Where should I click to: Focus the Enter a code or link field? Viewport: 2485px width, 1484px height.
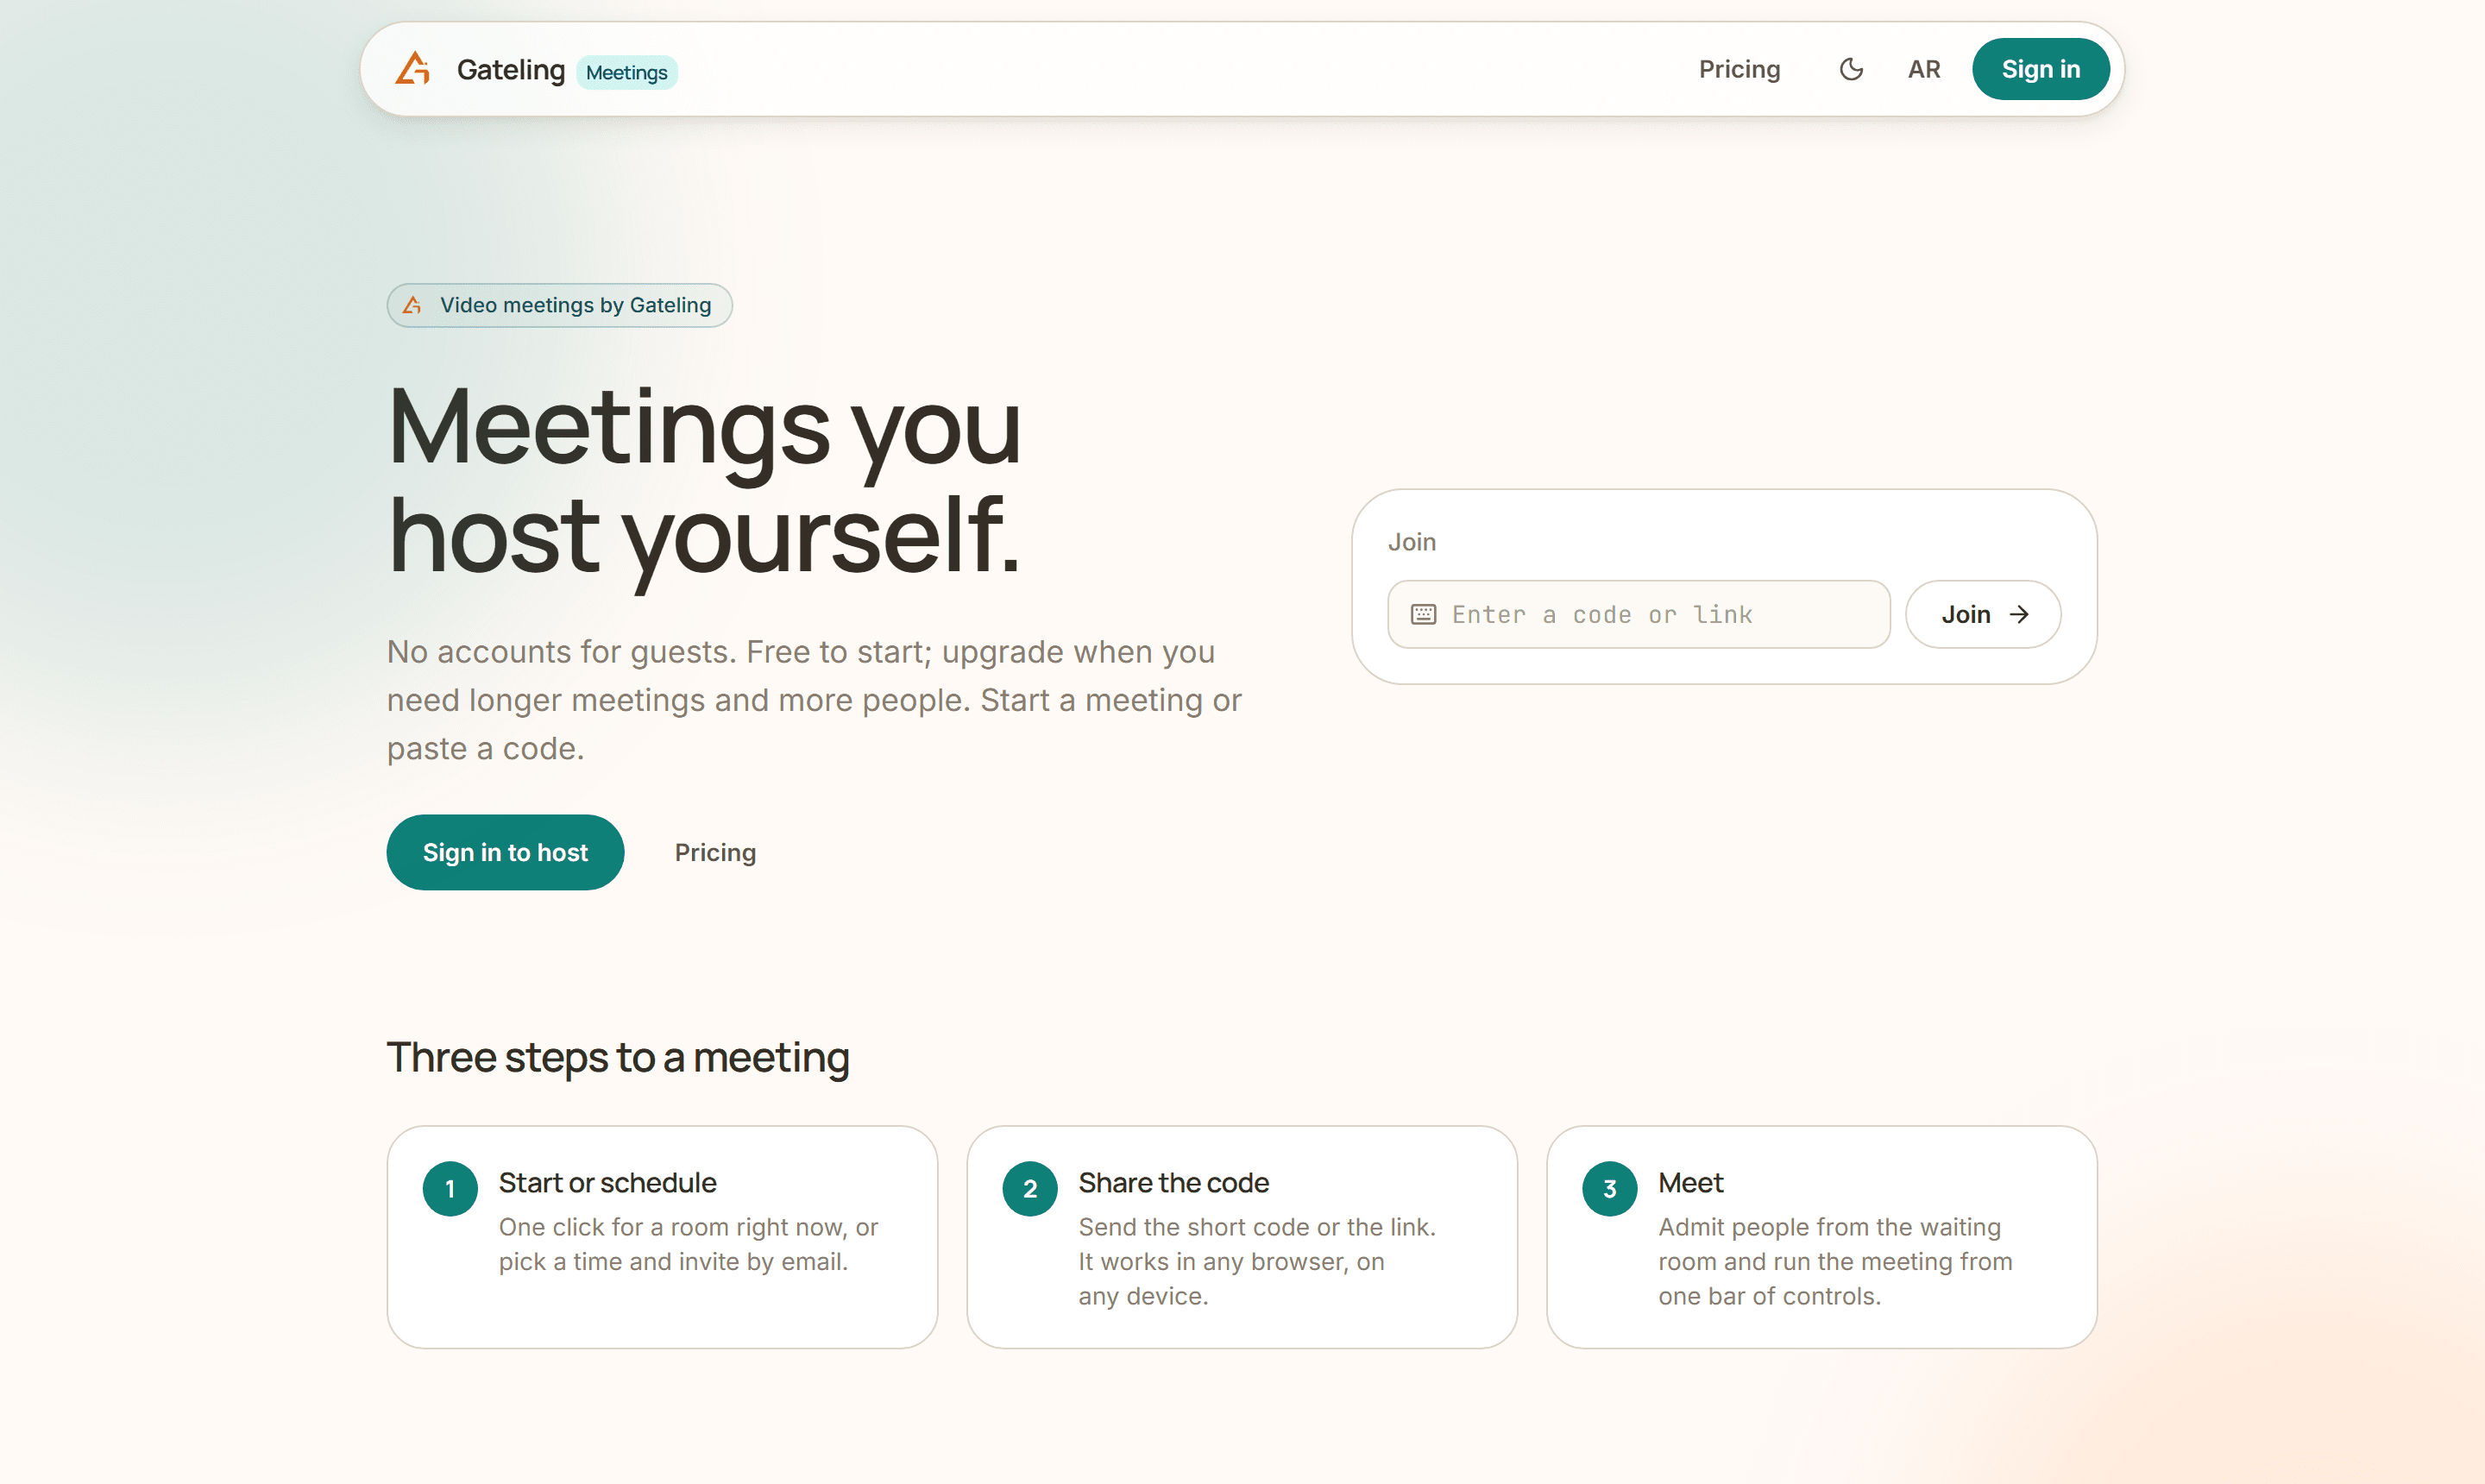click(1638, 614)
